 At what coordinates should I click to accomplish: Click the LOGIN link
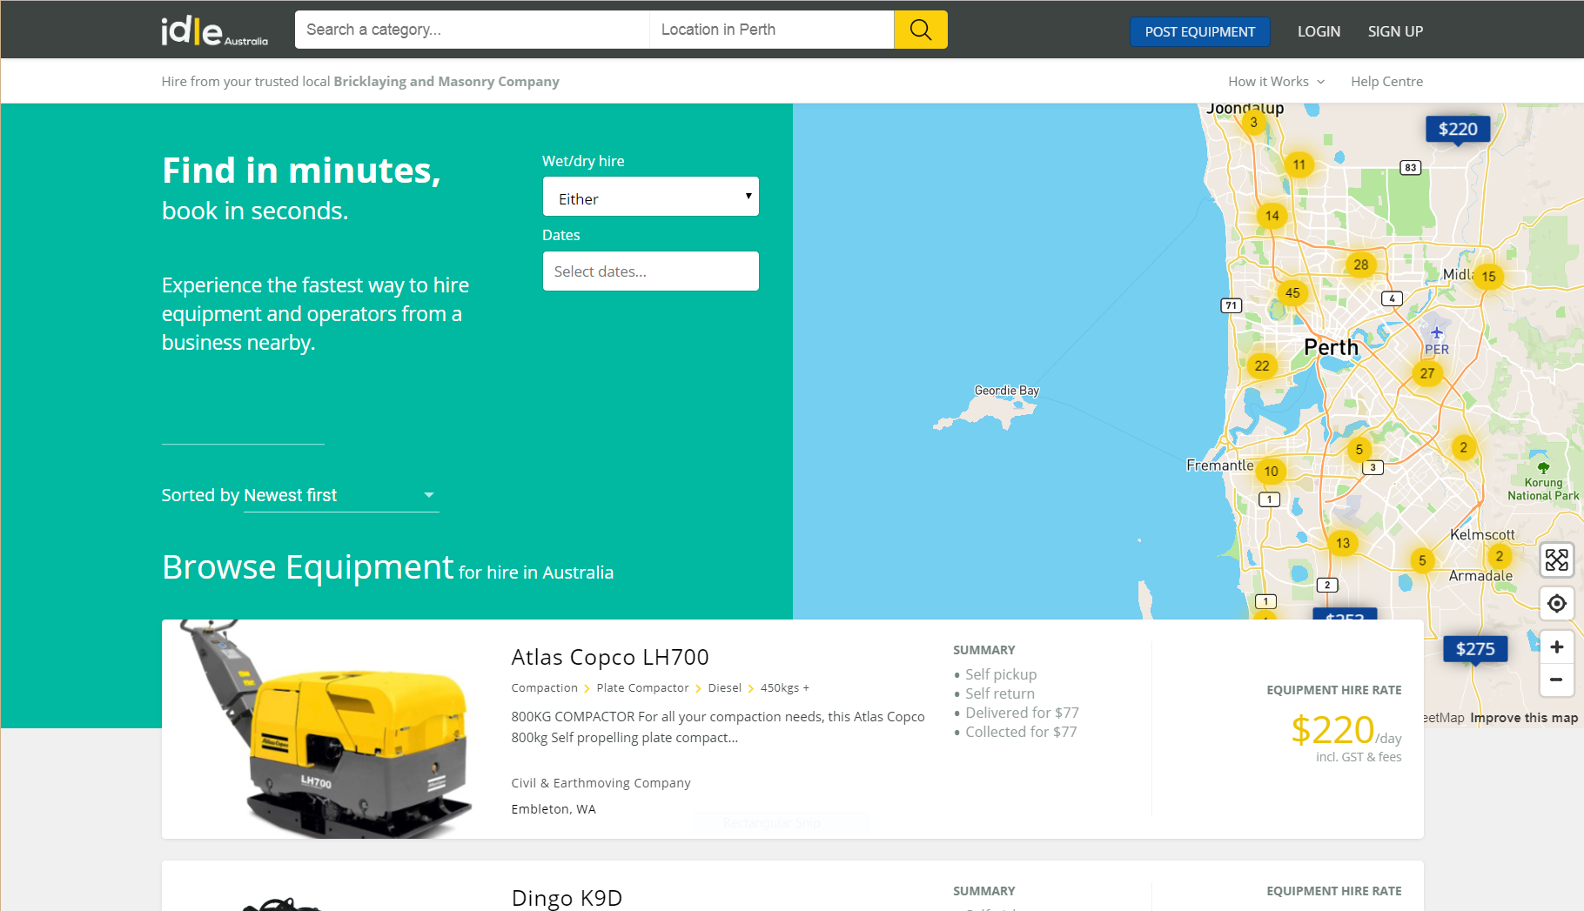(1319, 31)
